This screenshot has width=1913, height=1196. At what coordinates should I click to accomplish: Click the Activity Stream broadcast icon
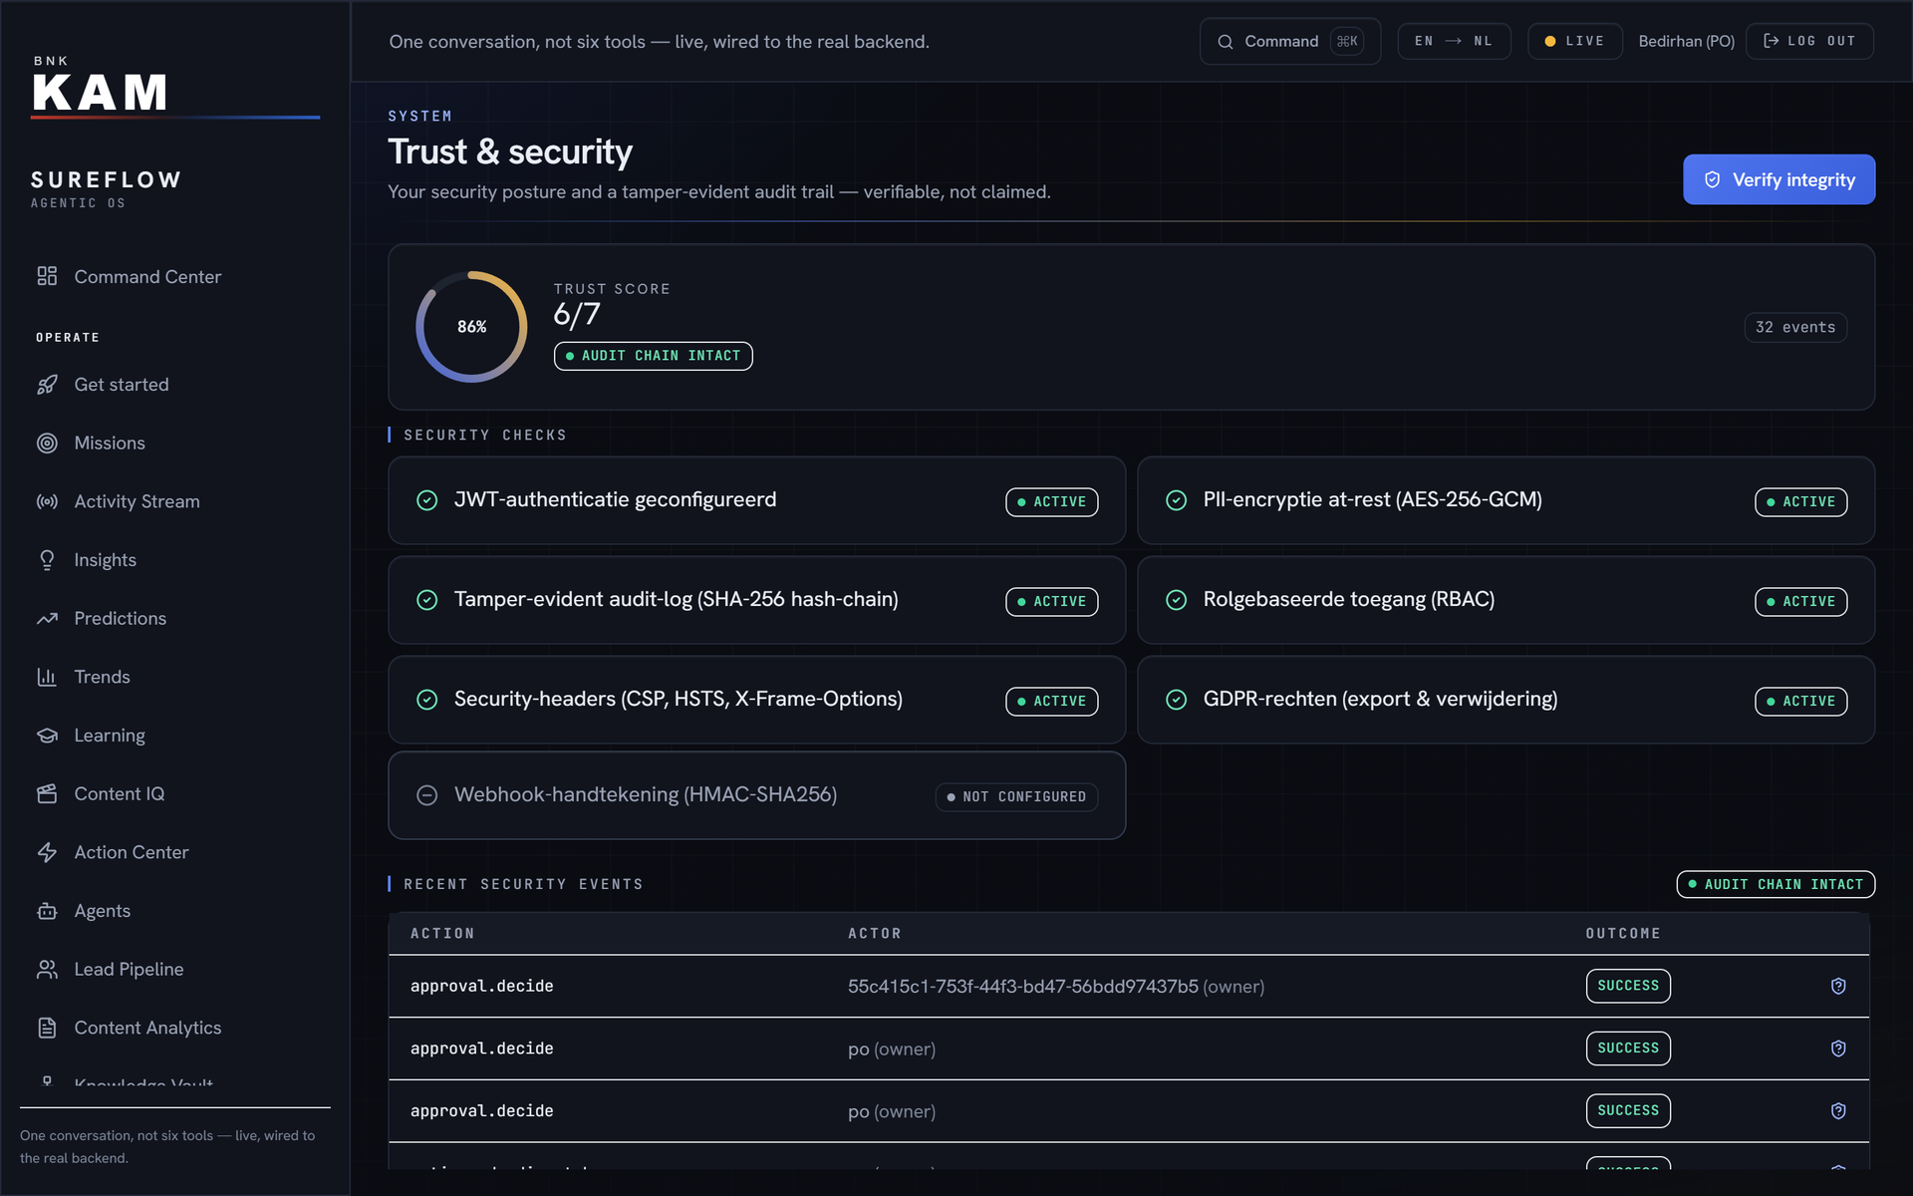pyautogui.click(x=47, y=501)
